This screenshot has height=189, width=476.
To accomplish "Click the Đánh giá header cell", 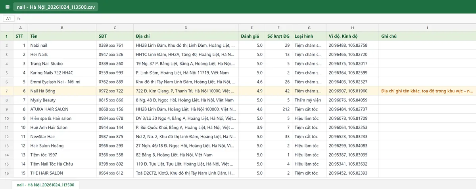I will [251, 36].
